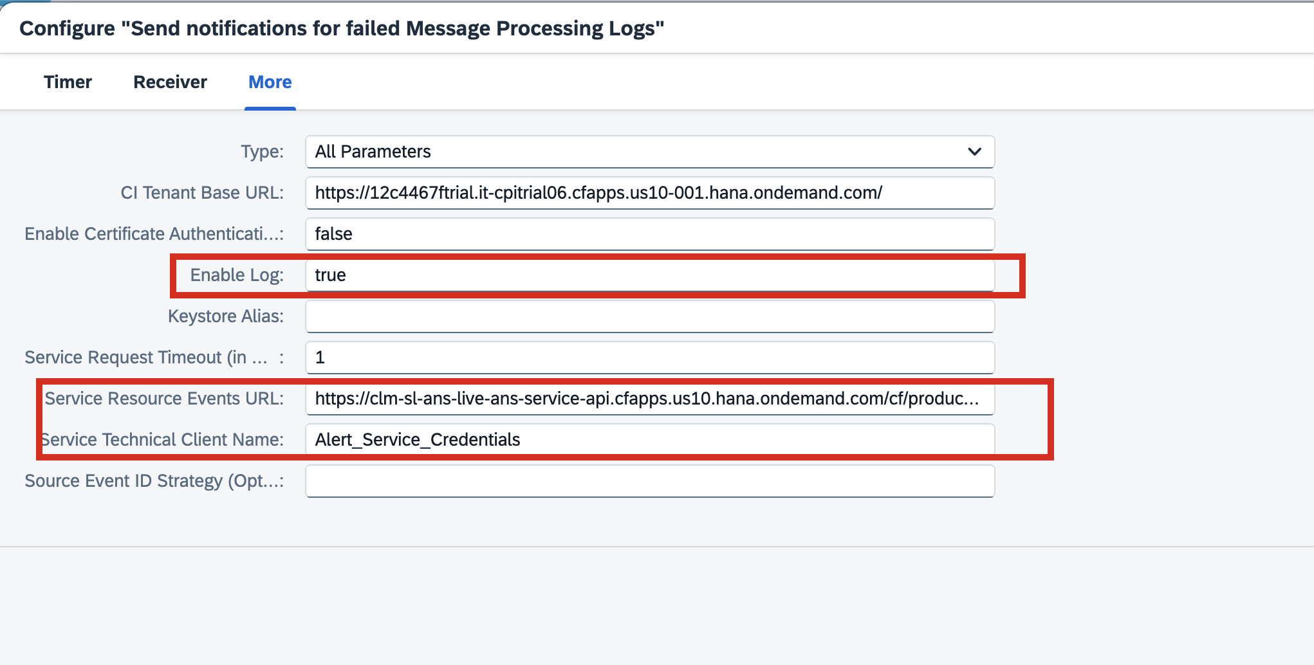Click the Source Event ID Strategy field
The height and width of the screenshot is (665, 1314).
click(649, 480)
